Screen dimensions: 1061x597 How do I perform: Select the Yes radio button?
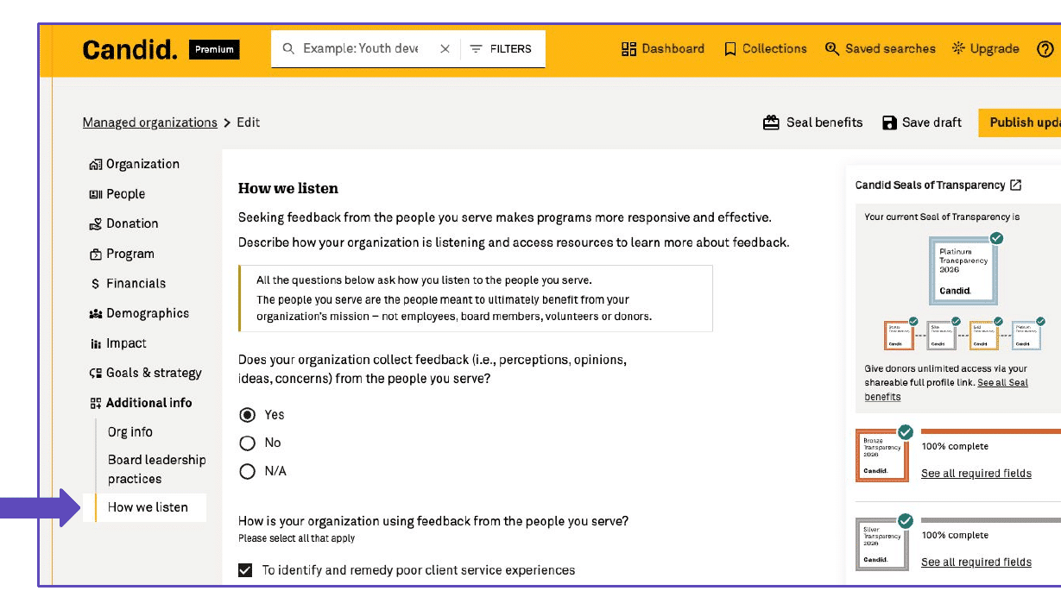click(248, 415)
